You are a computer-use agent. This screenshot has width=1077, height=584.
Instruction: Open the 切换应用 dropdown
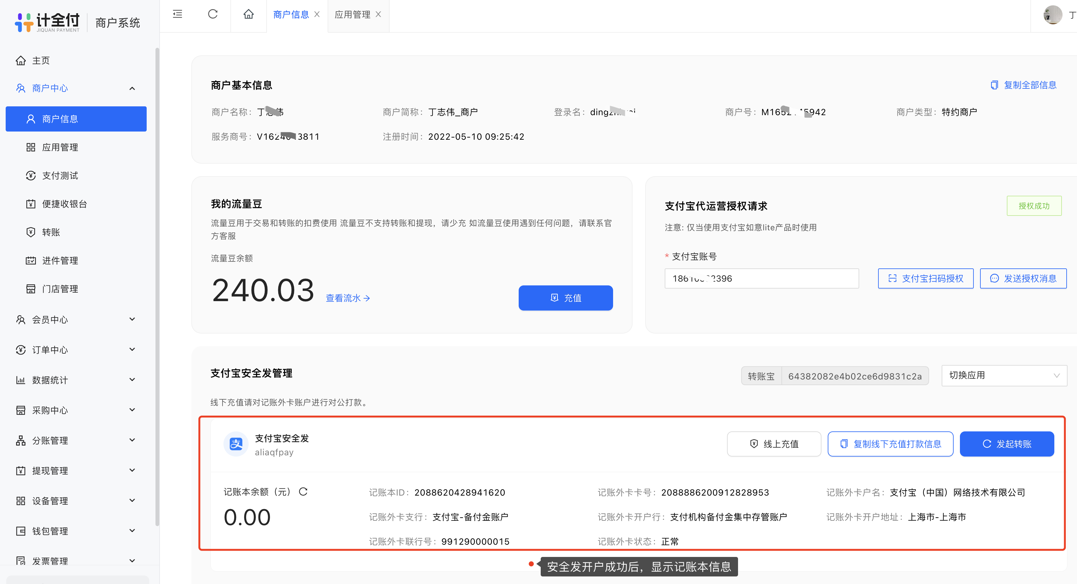[1004, 375]
